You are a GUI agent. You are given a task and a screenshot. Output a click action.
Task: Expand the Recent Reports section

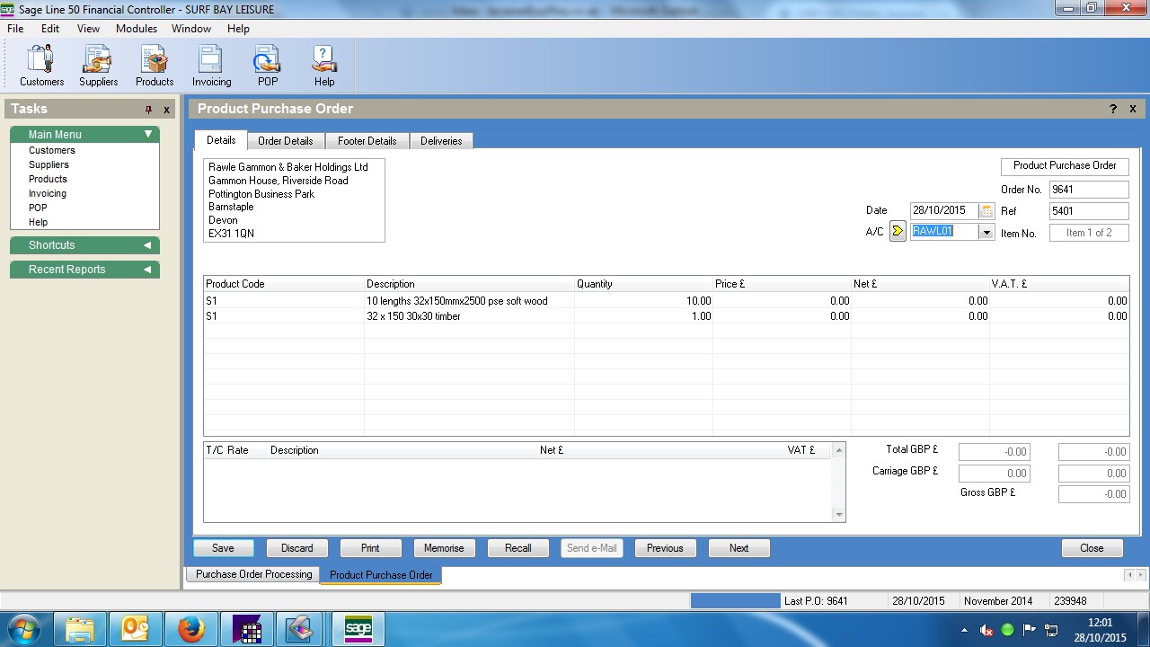click(148, 270)
